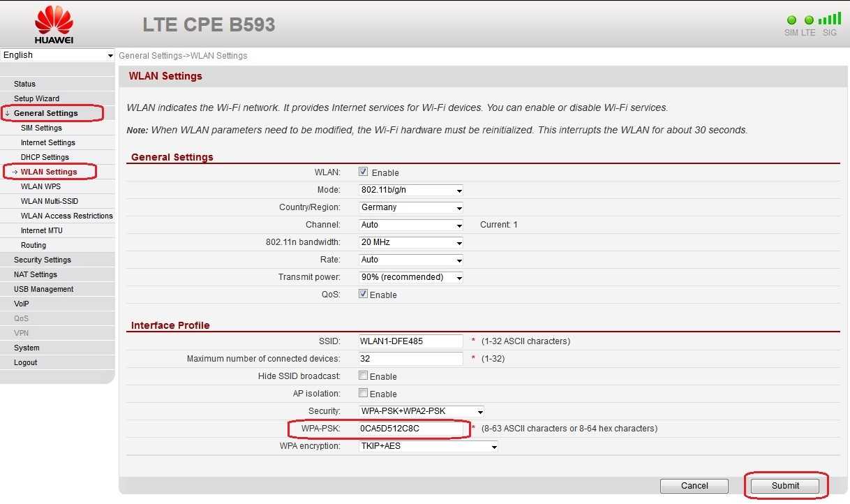Viewport: 850px width, 504px height.
Task: Open WLAN WPS in sidebar
Action: click(x=40, y=186)
